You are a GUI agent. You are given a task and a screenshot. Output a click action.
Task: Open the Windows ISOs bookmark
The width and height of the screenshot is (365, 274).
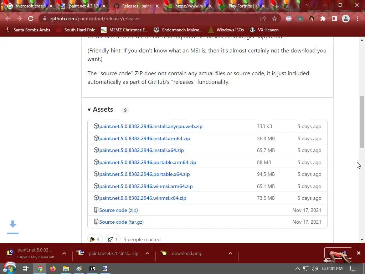click(x=226, y=30)
